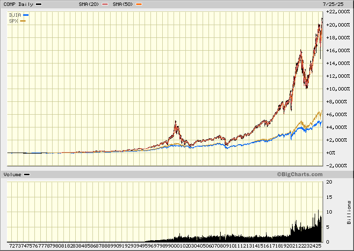This screenshot has height=251, width=354.
Task: Click the +22,000% axis label
Action: tap(338, 12)
